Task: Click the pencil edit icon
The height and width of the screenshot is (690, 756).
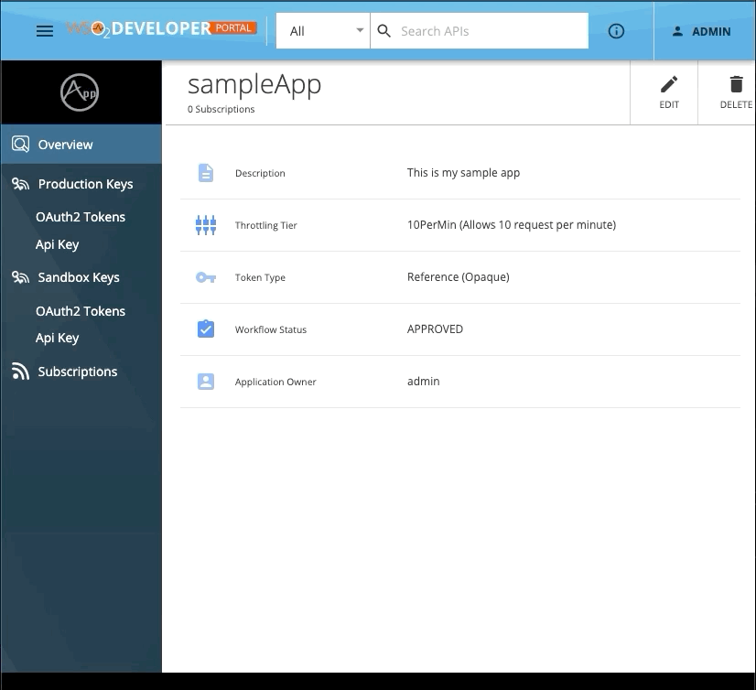Action: coord(669,84)
